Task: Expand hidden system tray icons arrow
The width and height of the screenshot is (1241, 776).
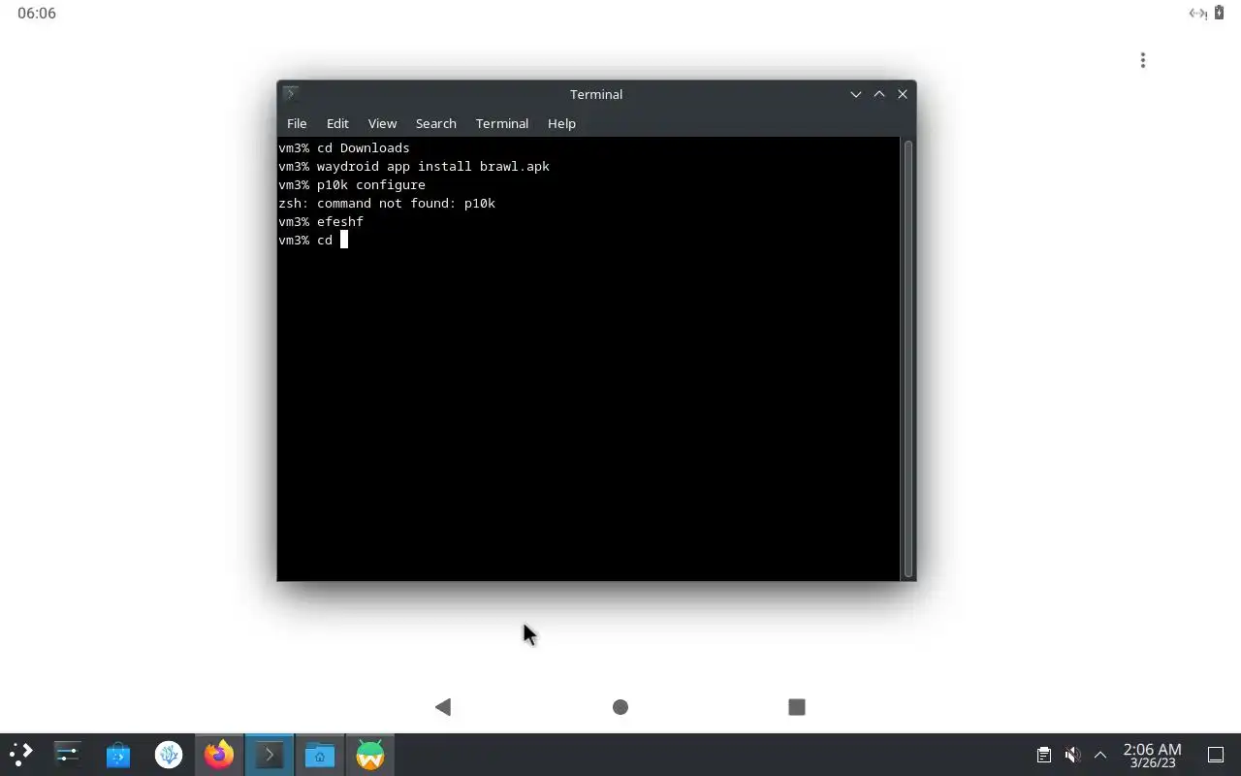Action: [1100, 755]
